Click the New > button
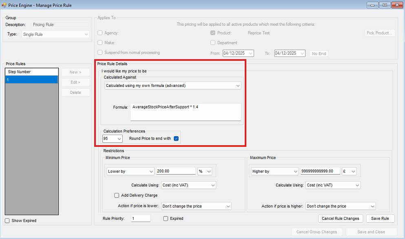This screenshot has width=405, height=239. tap(76, 72)
